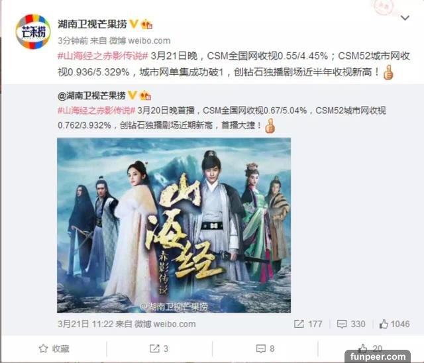The width and height of the screenshot is (424, 363).
Task: Open the @湖南卫视芒果捞 mention in the reposted weibo
Action: pyautogui.click(x=91, y=95)
